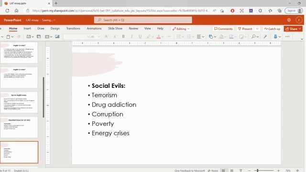The width and height of the screenshot is (306, 172).
Task: Select the Tips for English essay thumbnail
Action: pos(19,102)
